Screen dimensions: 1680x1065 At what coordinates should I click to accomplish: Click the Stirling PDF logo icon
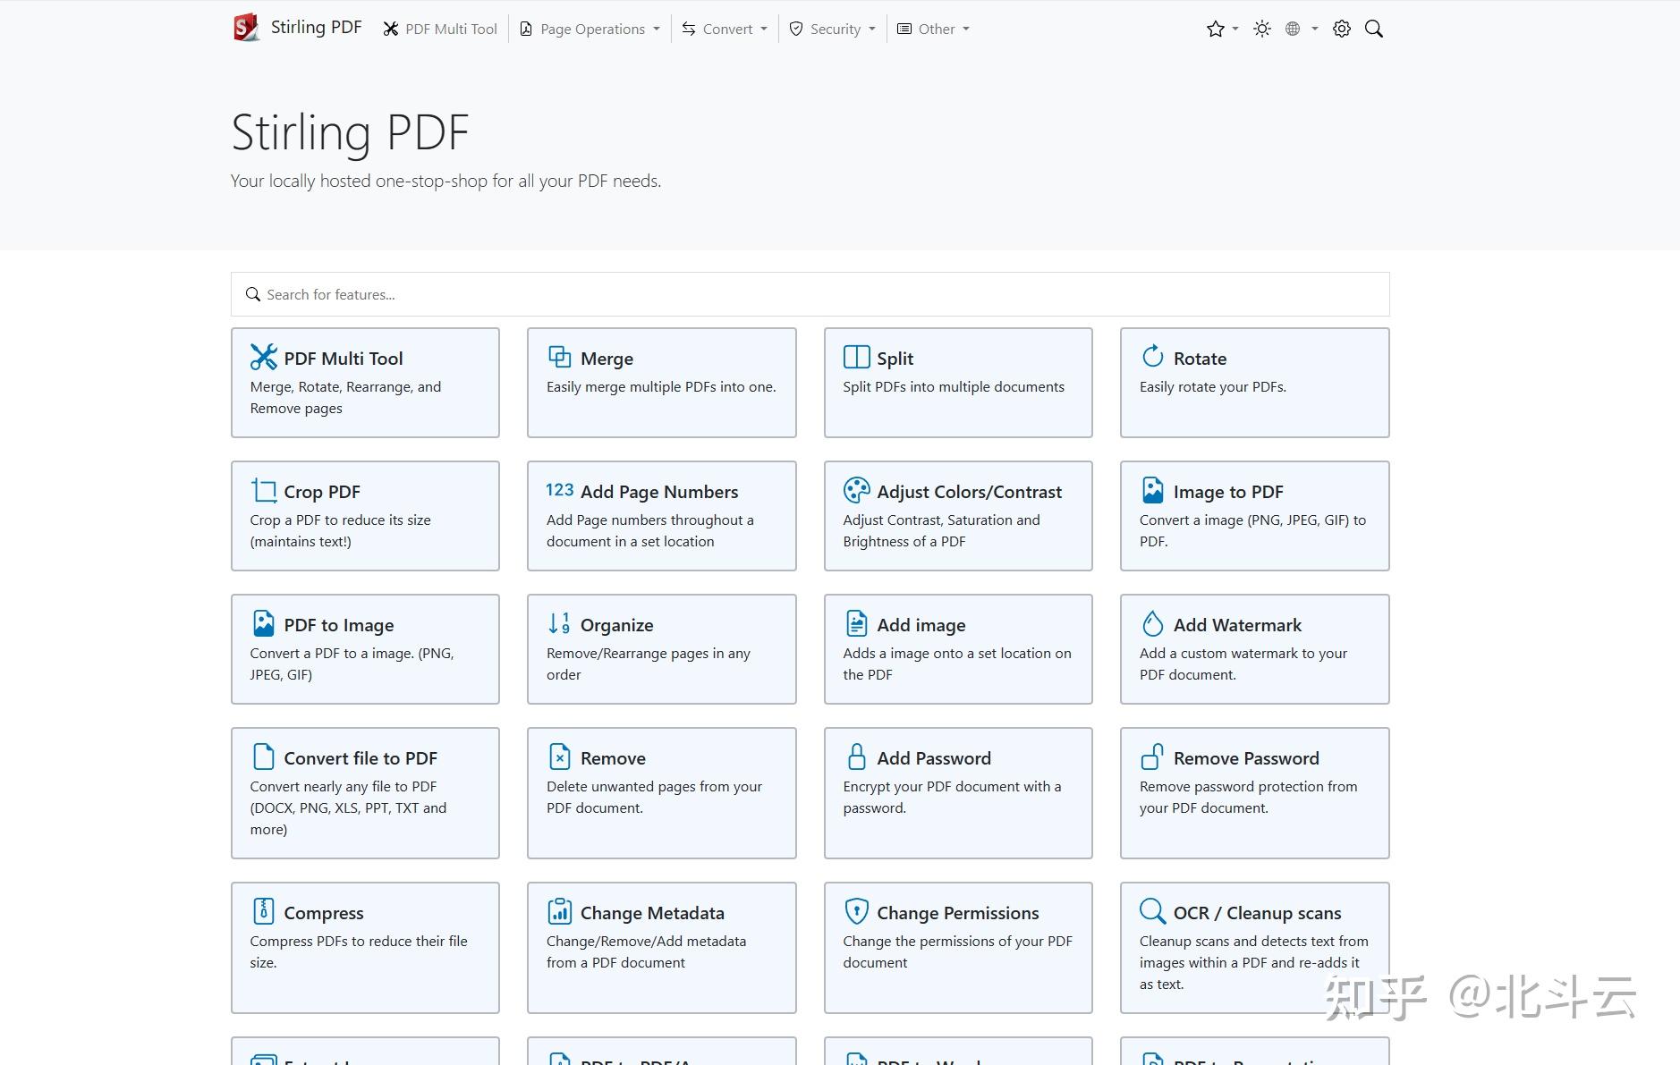[x=246, y=28]
